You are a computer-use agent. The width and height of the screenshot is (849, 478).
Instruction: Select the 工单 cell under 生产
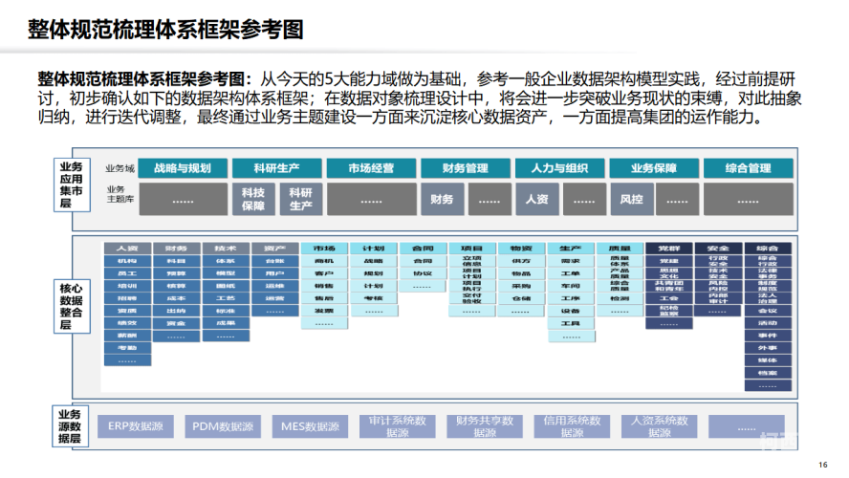pyautogui.click(x=571, y=273)
